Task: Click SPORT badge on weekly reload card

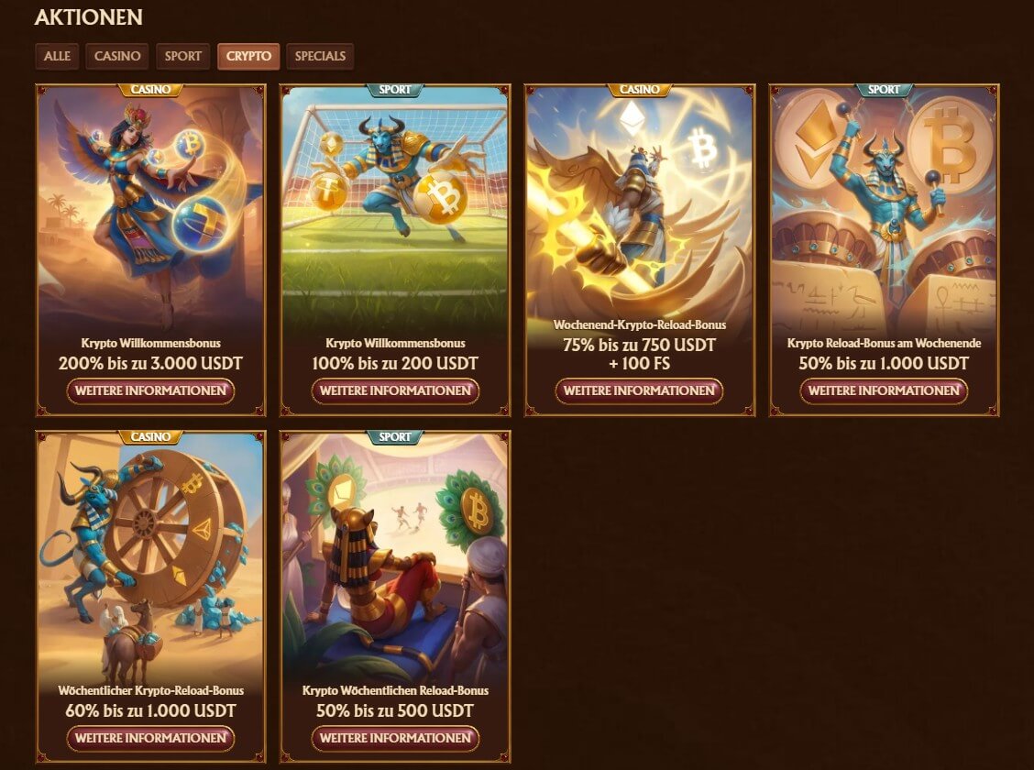Action: pos(395,437)
